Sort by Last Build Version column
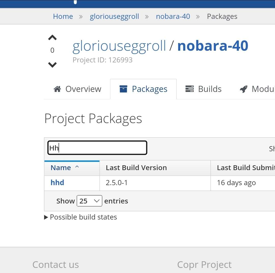This screenshot has height=273, width=275. pos(136,168)
